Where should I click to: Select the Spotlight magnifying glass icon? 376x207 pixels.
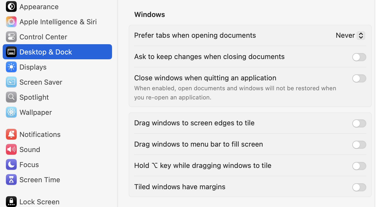click(x=11, y=97)
